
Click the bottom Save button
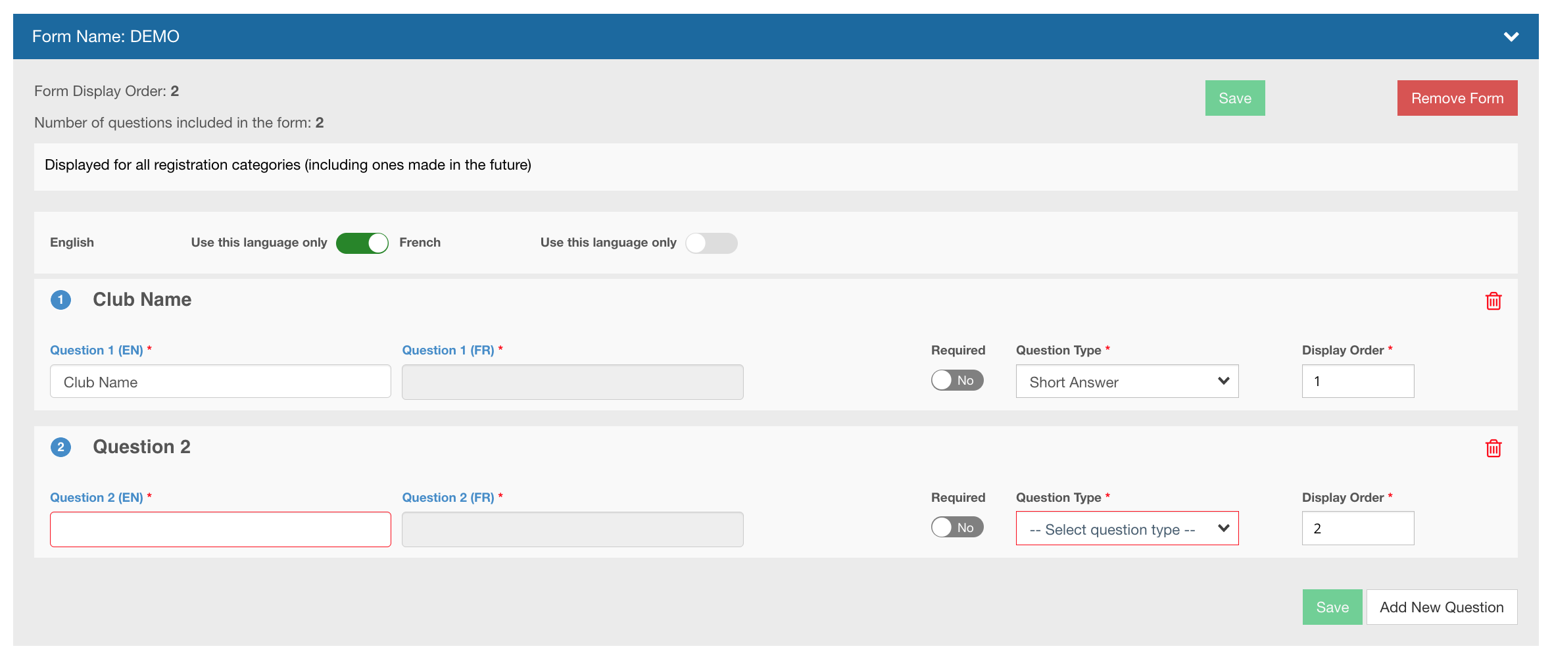tap(1332, 607)
